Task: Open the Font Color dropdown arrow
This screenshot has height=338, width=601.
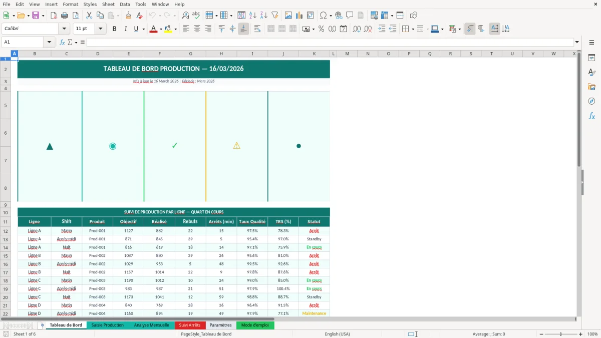Action: point(161,29)
